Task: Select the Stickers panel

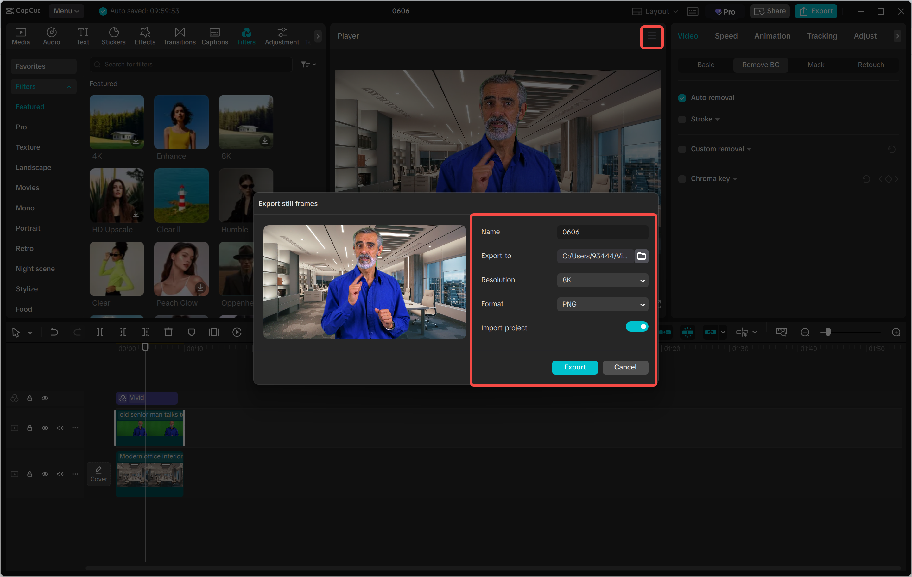Action: [x=113, y=36]
